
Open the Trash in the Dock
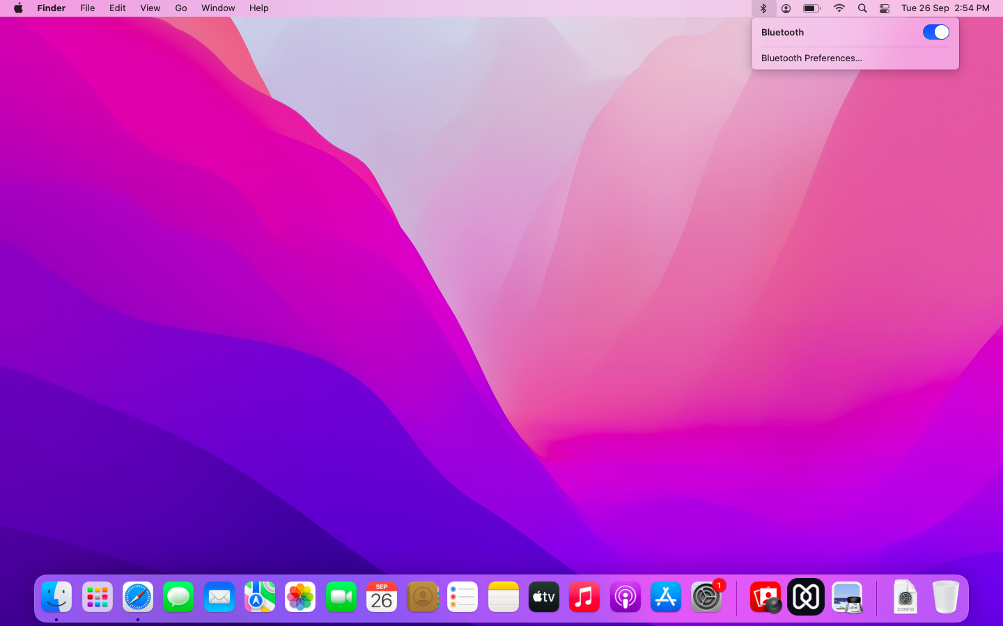coord(946,597)
